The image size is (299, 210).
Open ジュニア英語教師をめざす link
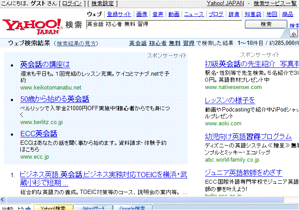pyautogui.click(x=244, y=173)
